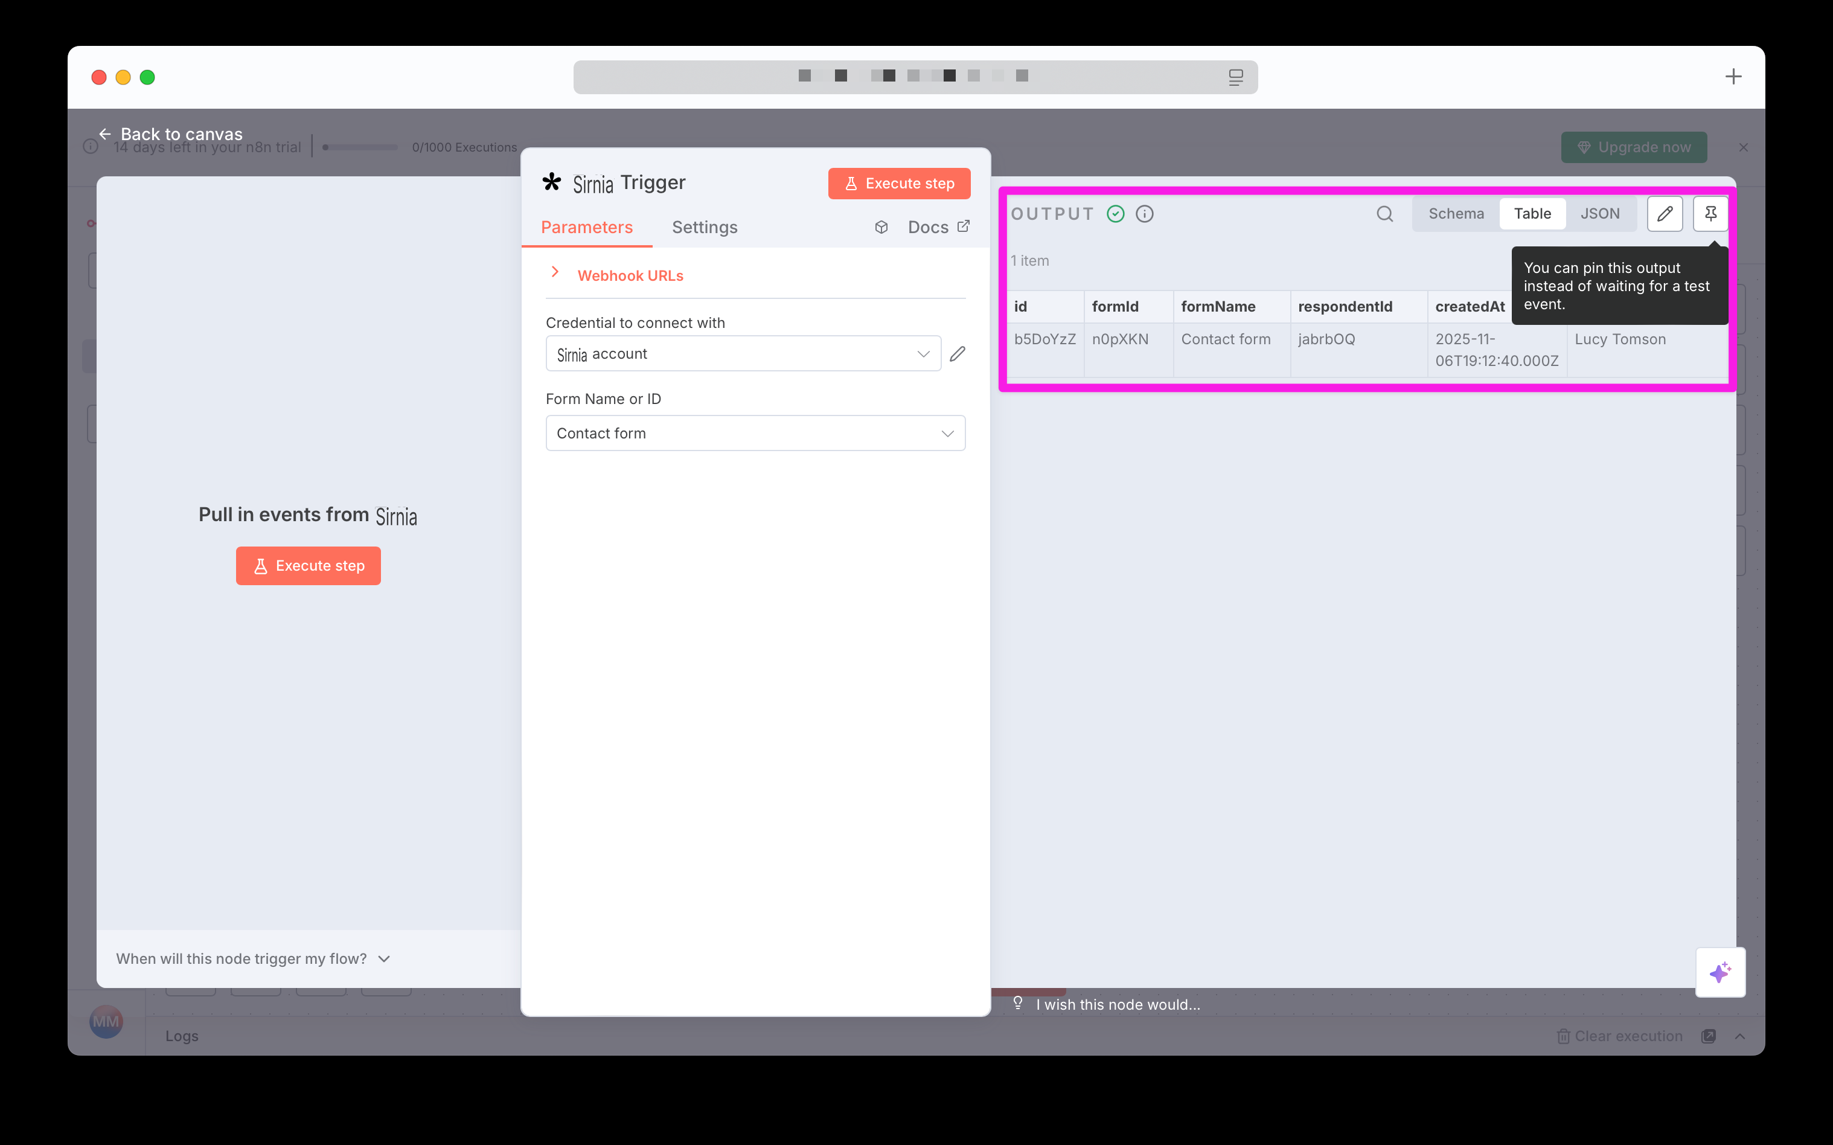This screenshot has width=1833, height=1145.
Task: Click the pin output data icon
Action: [1710, 214]
